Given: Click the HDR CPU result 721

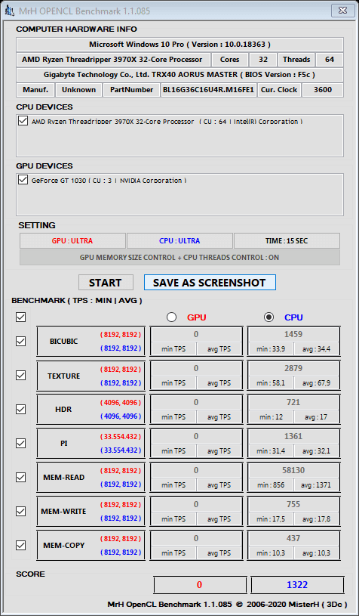Looking at the screenshot, I should point(293,402).
